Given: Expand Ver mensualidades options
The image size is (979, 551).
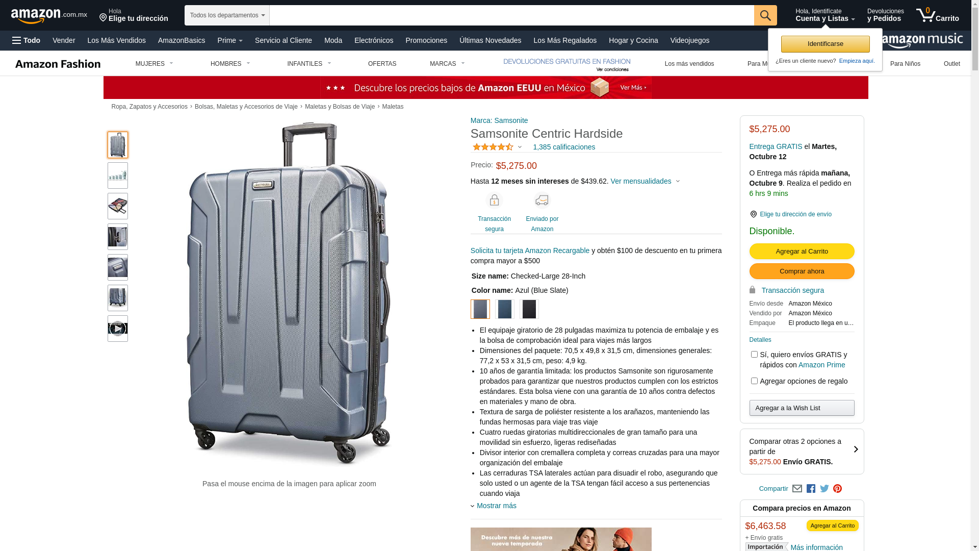Looking at the screenshot, I should pyautogui.click(x=645, y=181).
